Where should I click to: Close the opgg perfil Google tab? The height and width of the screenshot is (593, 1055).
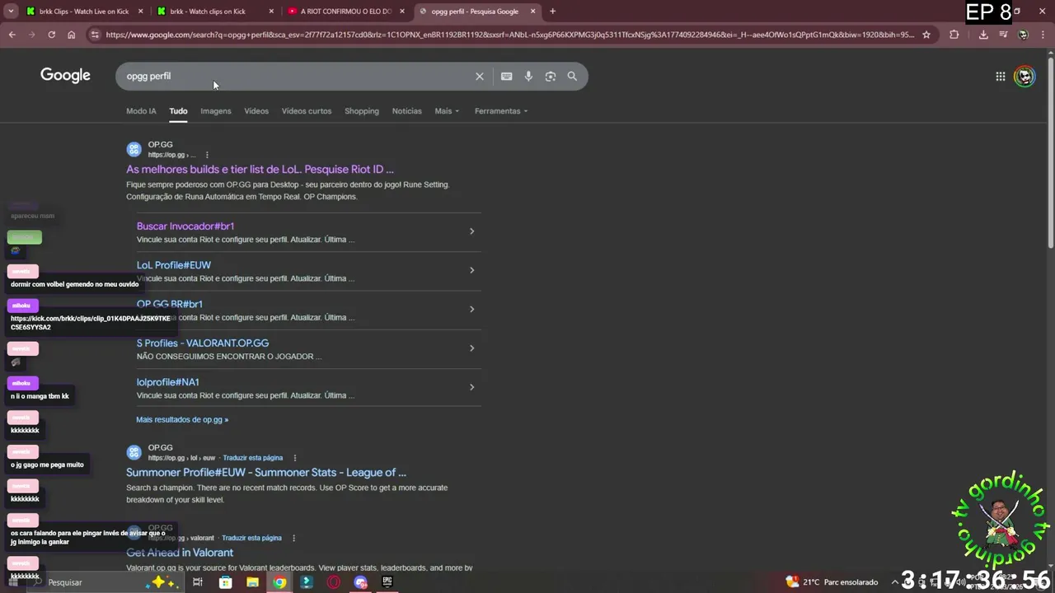coord(533,12)
